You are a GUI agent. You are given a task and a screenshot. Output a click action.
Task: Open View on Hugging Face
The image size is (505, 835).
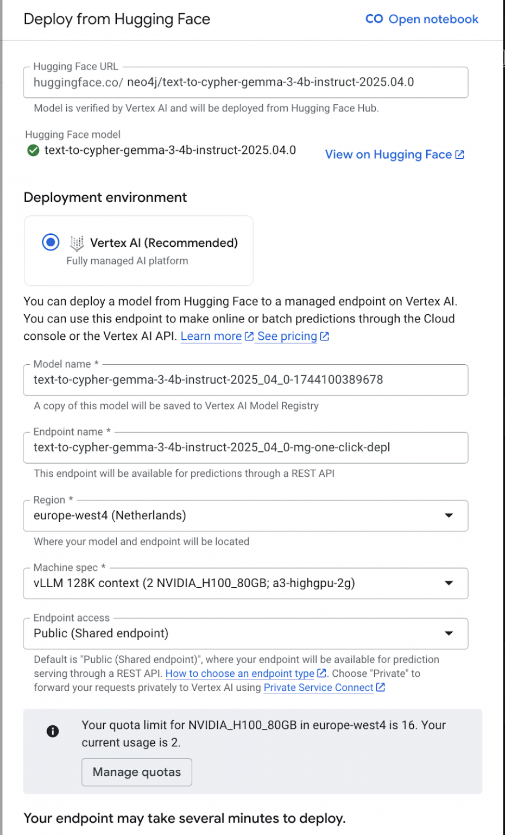[x=389, y=154]
